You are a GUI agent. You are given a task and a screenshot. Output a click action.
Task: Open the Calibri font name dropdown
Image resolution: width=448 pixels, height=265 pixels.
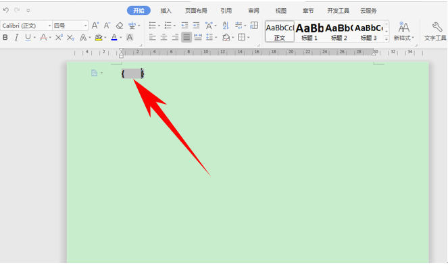(x=49, y=26)
